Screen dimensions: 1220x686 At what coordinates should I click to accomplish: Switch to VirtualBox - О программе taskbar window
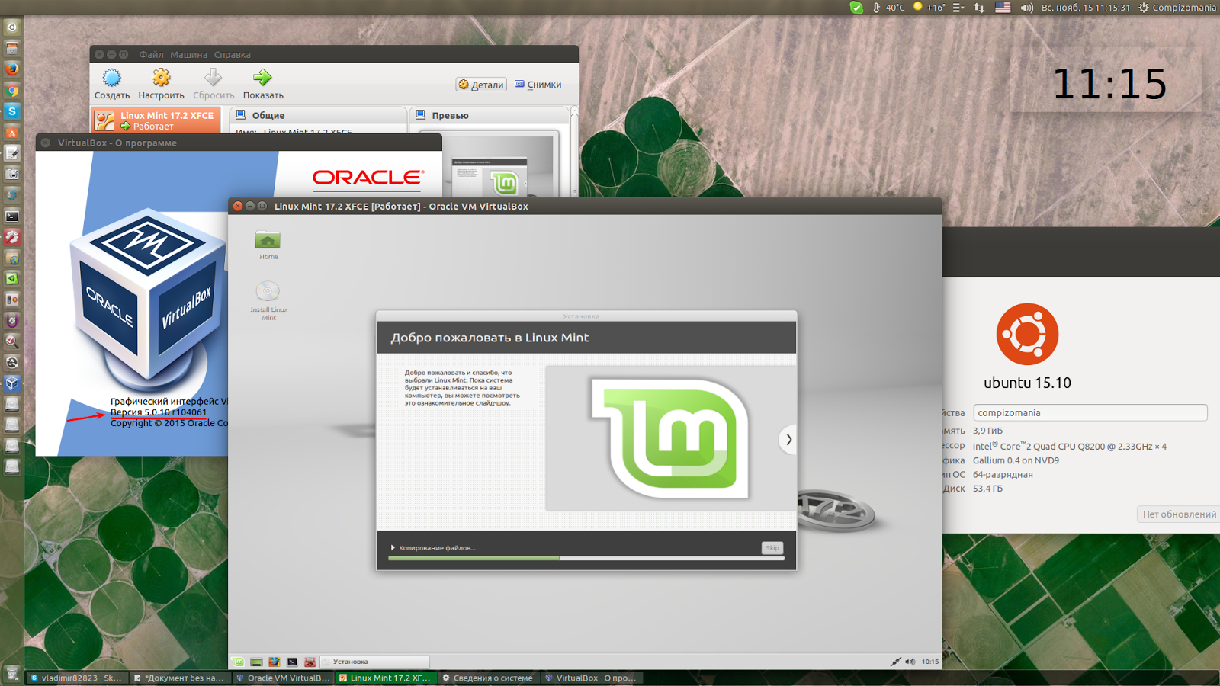click(592, 678)
